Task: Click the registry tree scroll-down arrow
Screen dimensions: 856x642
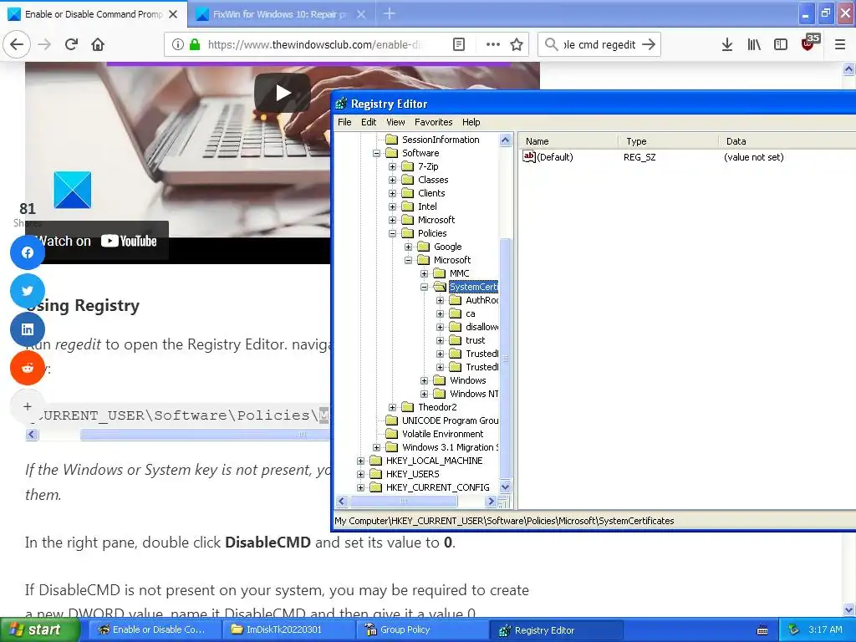Action: (x=505, y=487)
